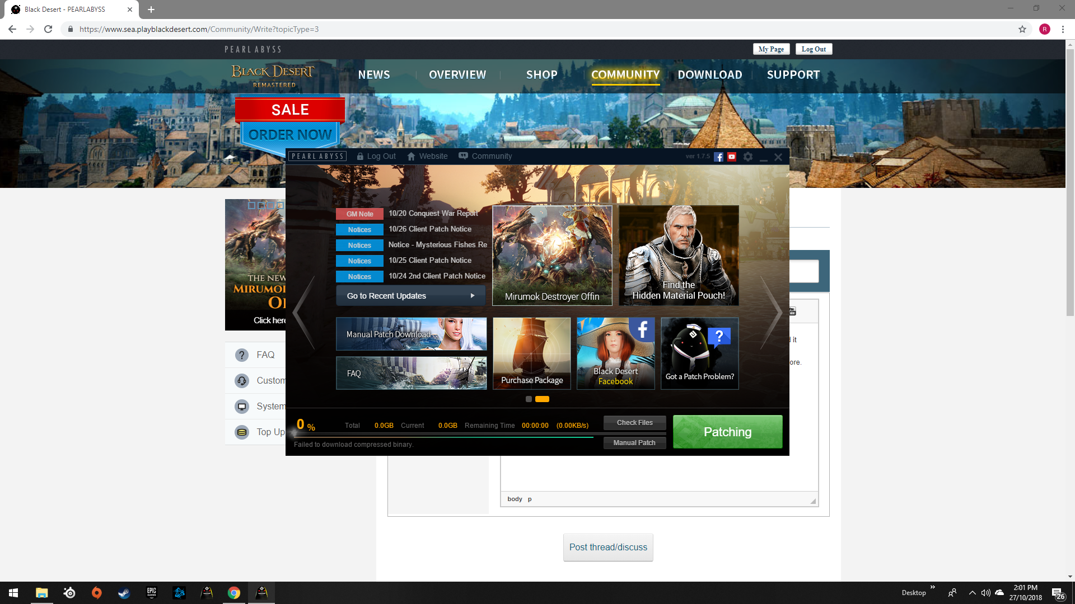Viewport: 1075px width, 604px height.
Task: Select the COMMUNITY tab
Action: (x=625, y=74)
